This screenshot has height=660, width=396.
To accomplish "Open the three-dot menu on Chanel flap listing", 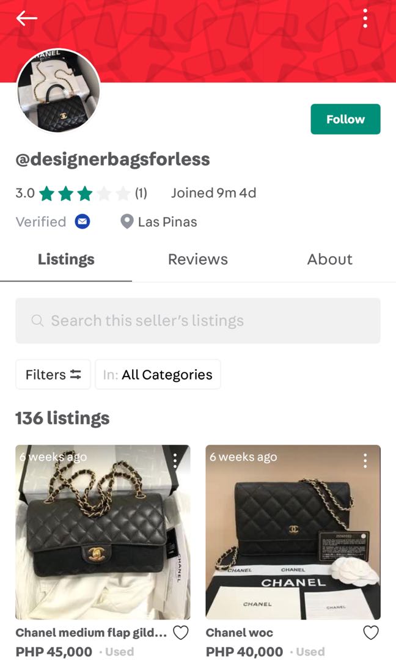I will 176,460.
